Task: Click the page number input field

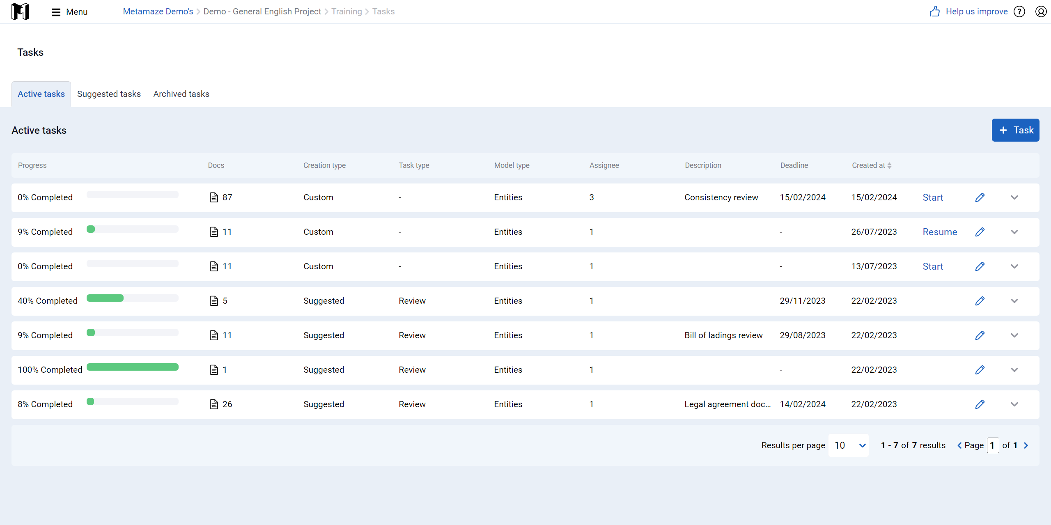Action: point(993,445)
